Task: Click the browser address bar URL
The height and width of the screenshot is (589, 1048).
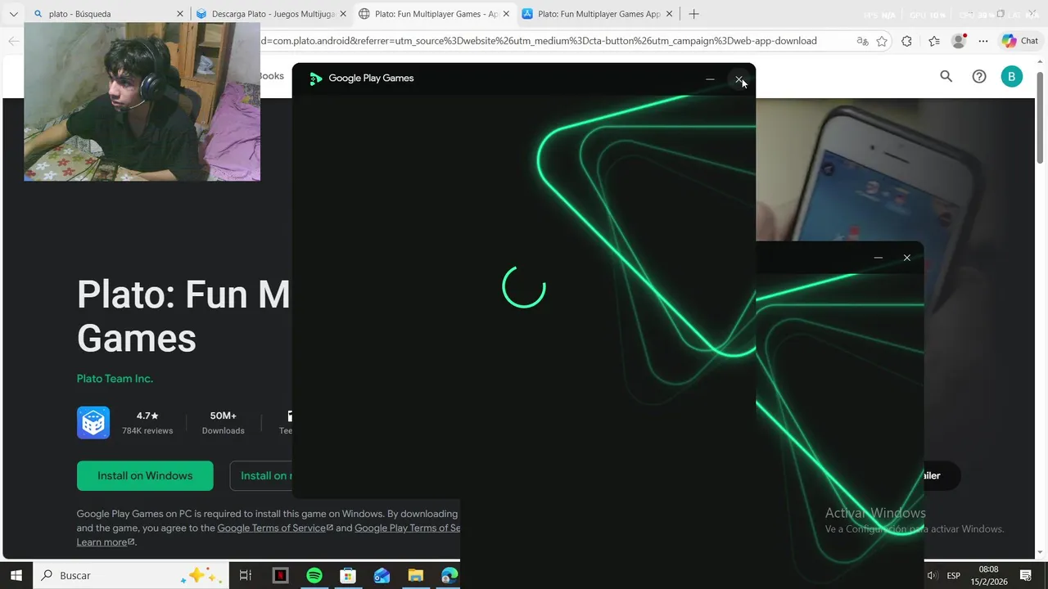Action: [x=539, y=41]
